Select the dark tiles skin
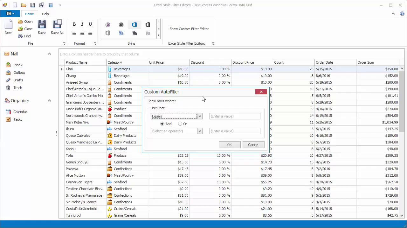 [x=135, y=33]
